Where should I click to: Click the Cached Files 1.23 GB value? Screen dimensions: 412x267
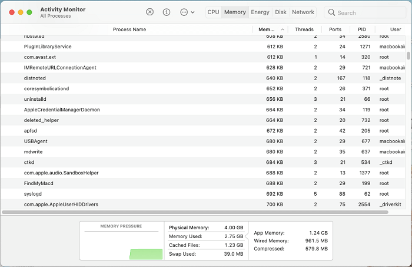[x=234, y=245]
